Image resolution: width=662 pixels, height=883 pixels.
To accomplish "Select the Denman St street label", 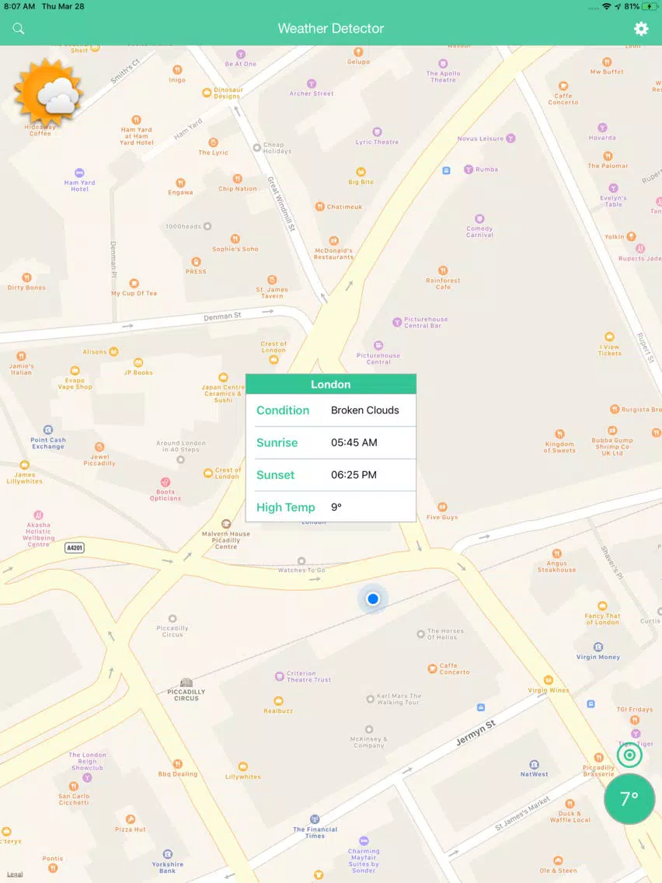I will pos(222,316).
